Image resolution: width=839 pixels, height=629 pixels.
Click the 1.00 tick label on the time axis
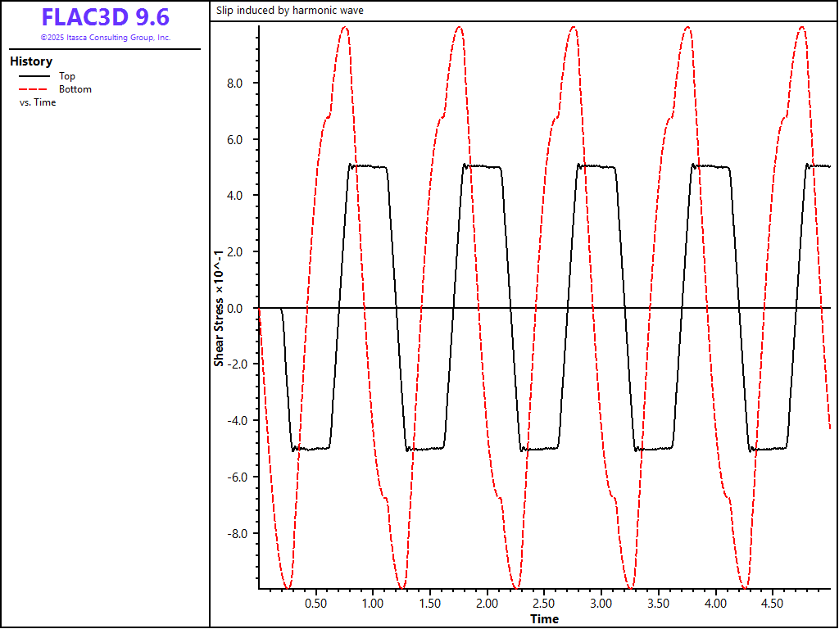coord(373,603)
